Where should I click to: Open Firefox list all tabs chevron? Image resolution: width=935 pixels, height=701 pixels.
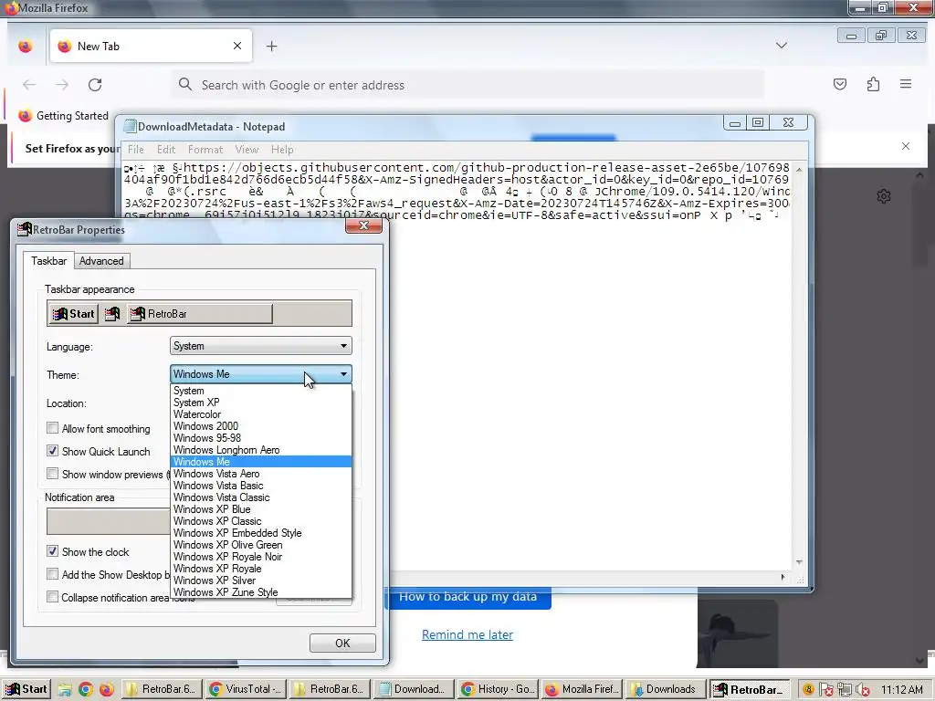(x=782, y=46)
